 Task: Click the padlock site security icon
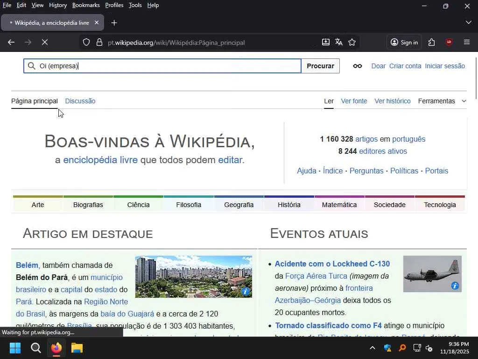[99, 43]
